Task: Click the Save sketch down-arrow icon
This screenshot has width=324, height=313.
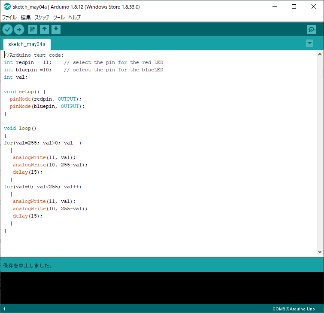Action: tap(56, 29)
